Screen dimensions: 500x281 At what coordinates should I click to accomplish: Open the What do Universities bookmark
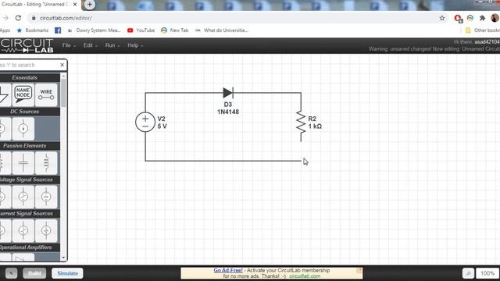click(221, 30)
